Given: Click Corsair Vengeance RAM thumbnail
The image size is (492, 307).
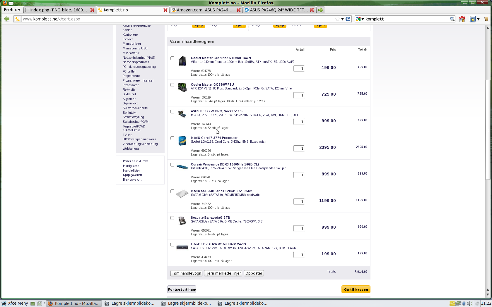Looking at the screenshot, I should 182,167.
